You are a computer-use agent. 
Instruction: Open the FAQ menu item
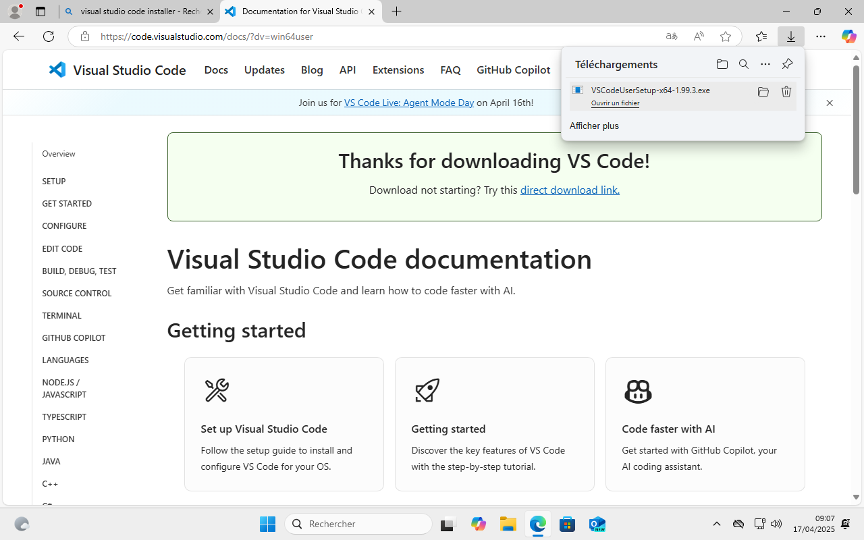tap(450, 70)
